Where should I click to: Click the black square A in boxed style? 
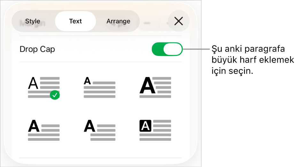tap(145, 126)
